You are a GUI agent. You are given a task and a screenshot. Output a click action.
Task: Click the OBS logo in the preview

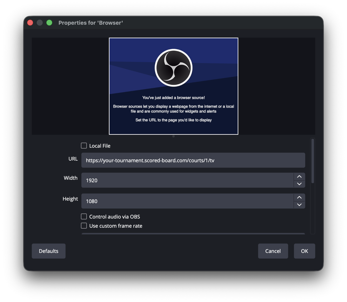click(x=173, y=68)
